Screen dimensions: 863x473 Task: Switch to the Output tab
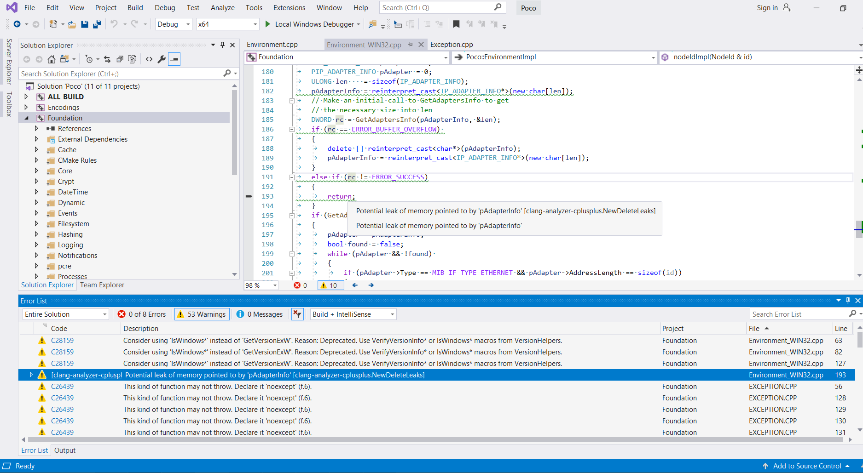(x=65, y=450)
